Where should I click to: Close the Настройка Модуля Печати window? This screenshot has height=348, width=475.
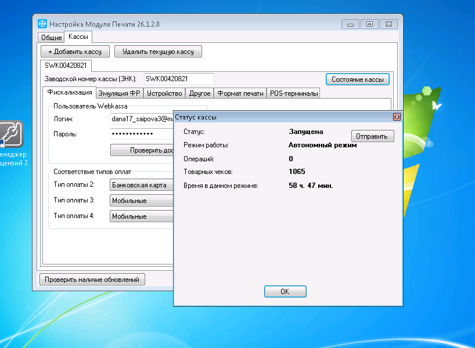point(389,24)
